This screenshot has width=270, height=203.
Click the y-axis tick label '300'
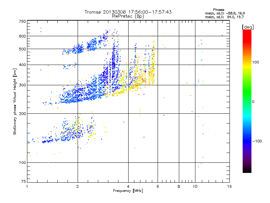[x=22, y=85]
